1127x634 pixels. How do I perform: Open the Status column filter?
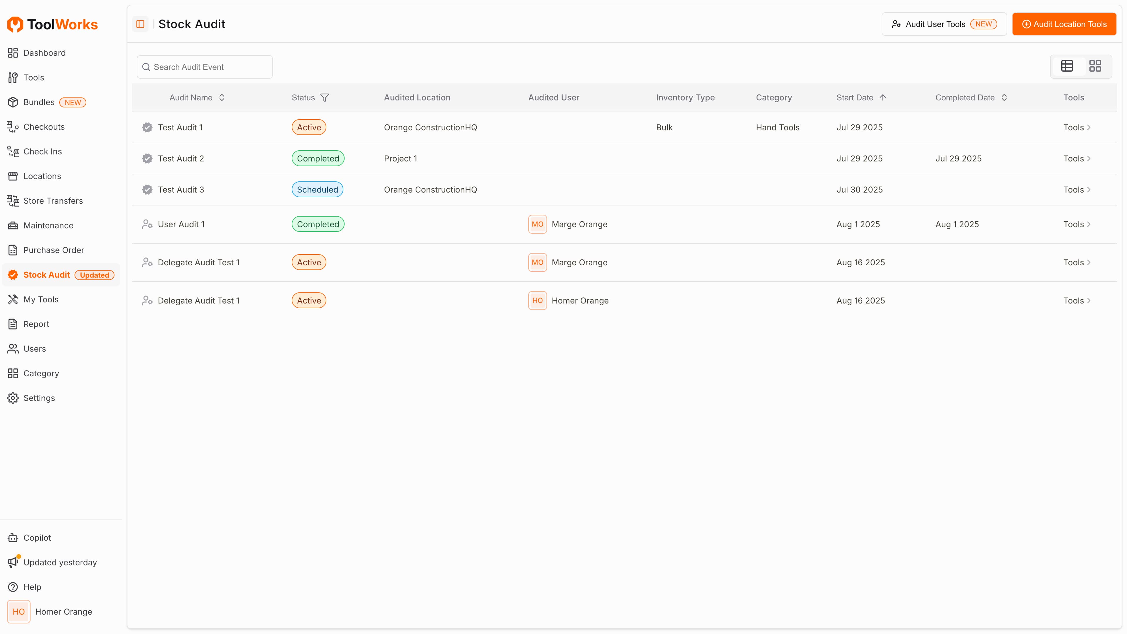[x=325, y=97]
